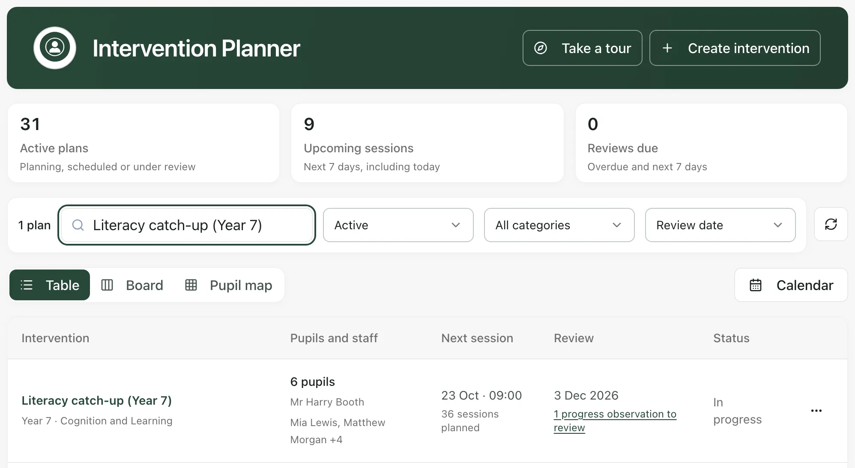Click the 23 Oct · 09:00 session time

[x=481, y=395]
